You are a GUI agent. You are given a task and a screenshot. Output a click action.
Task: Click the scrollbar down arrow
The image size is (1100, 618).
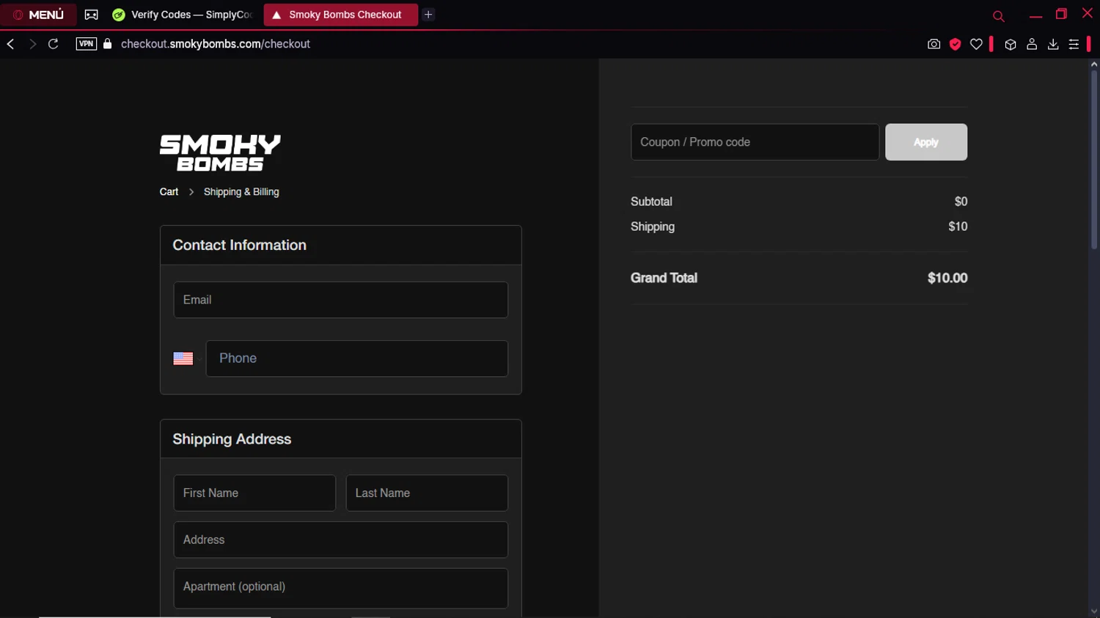pyautogui.click(x=1094, y=612)
